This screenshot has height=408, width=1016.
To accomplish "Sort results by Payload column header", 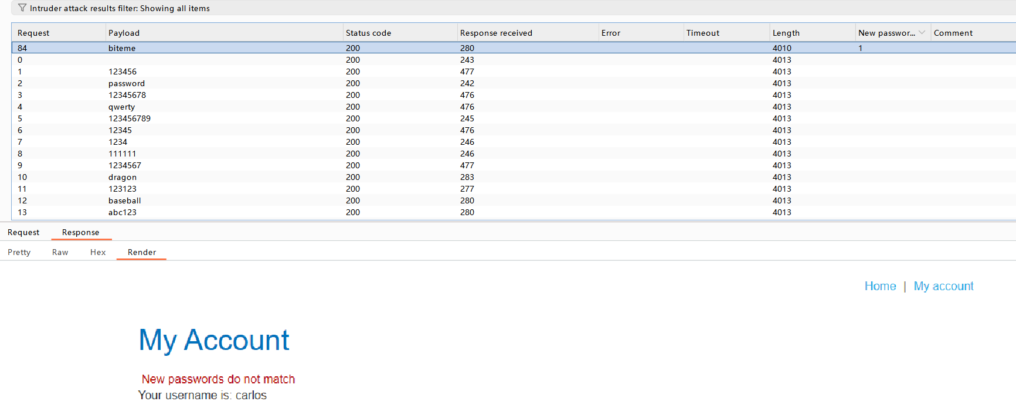I will coord(124,33).
